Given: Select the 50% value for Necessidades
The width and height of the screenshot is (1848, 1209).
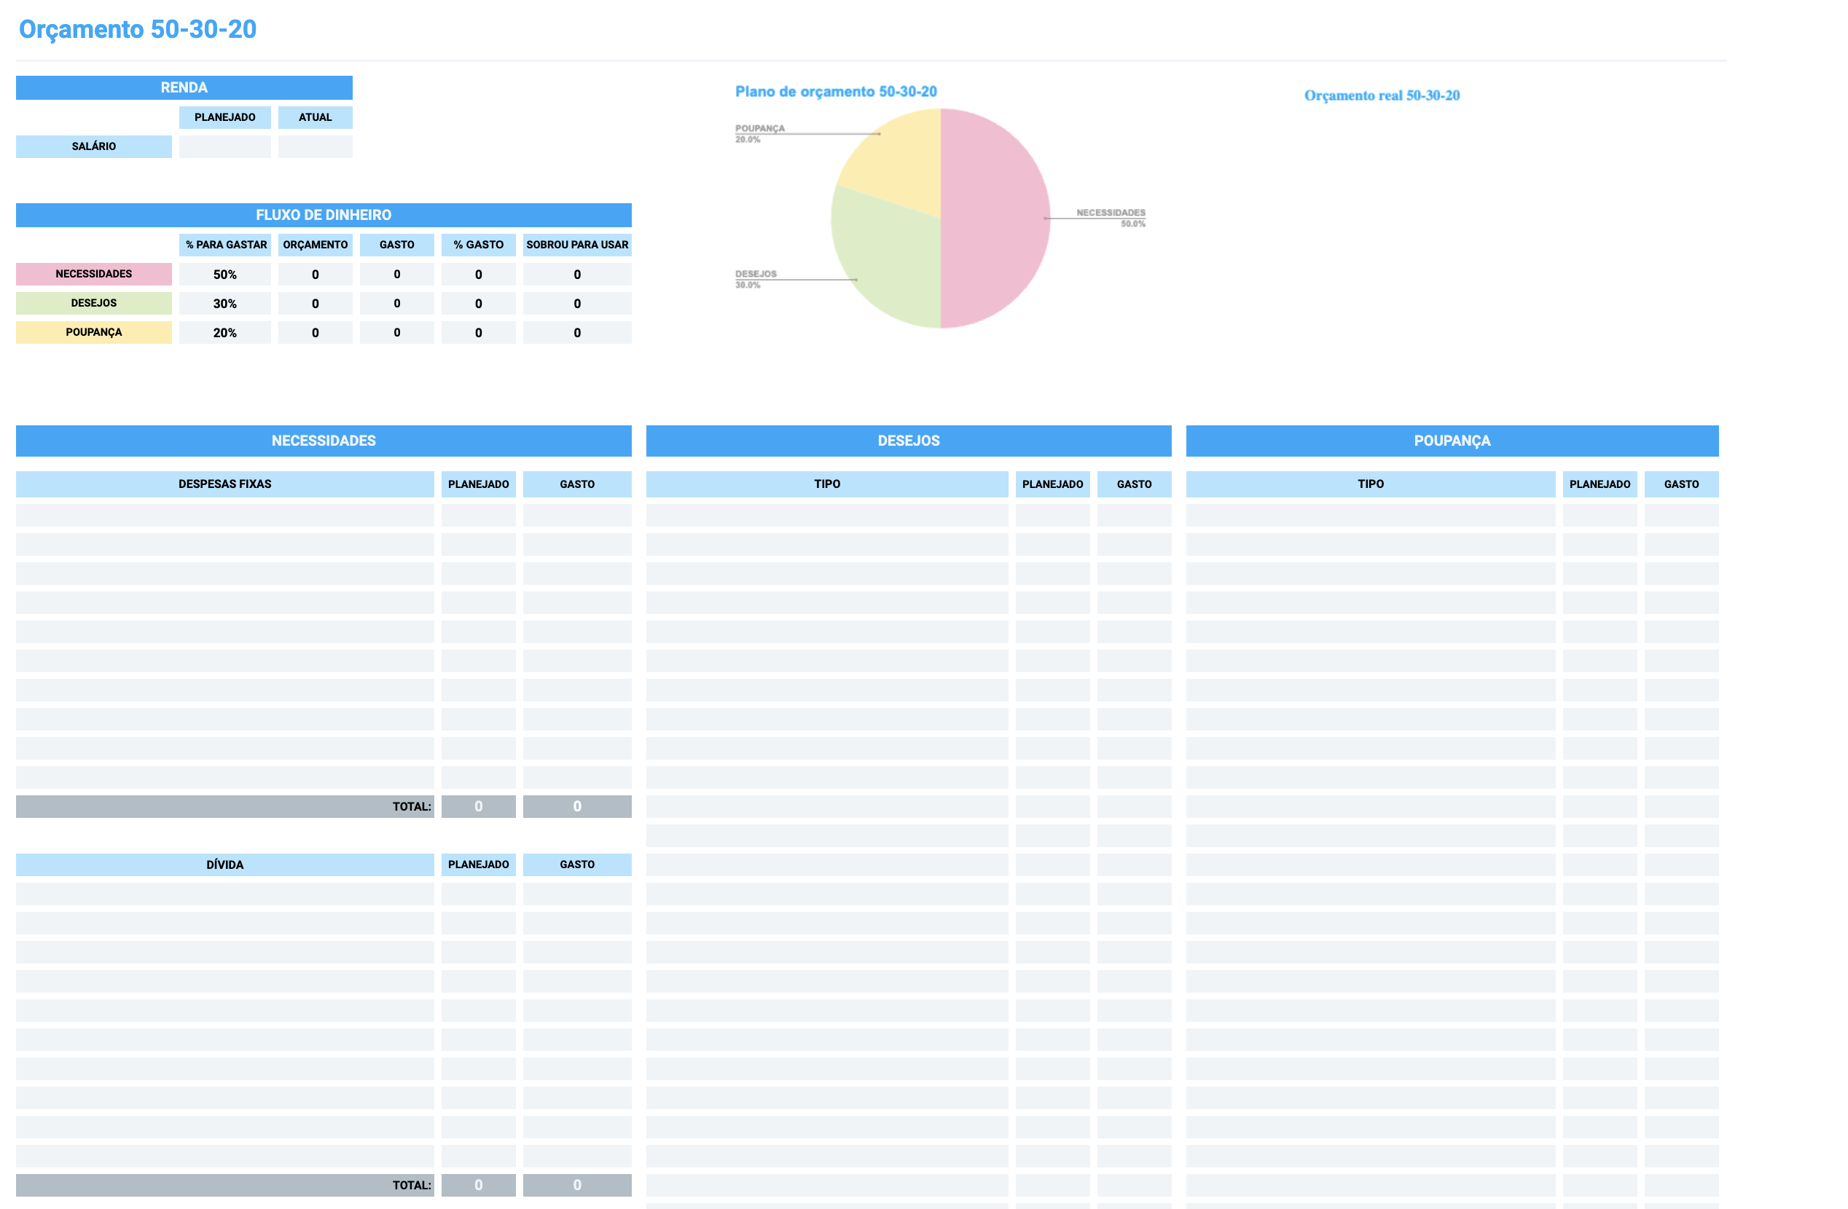Looking at the screenshot, I should coord(224,274).
